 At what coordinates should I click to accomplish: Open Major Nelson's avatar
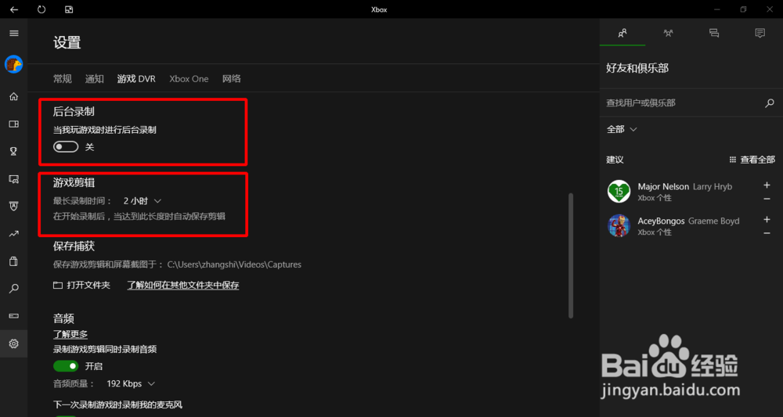pyautogui.click(x=619, y=192)
